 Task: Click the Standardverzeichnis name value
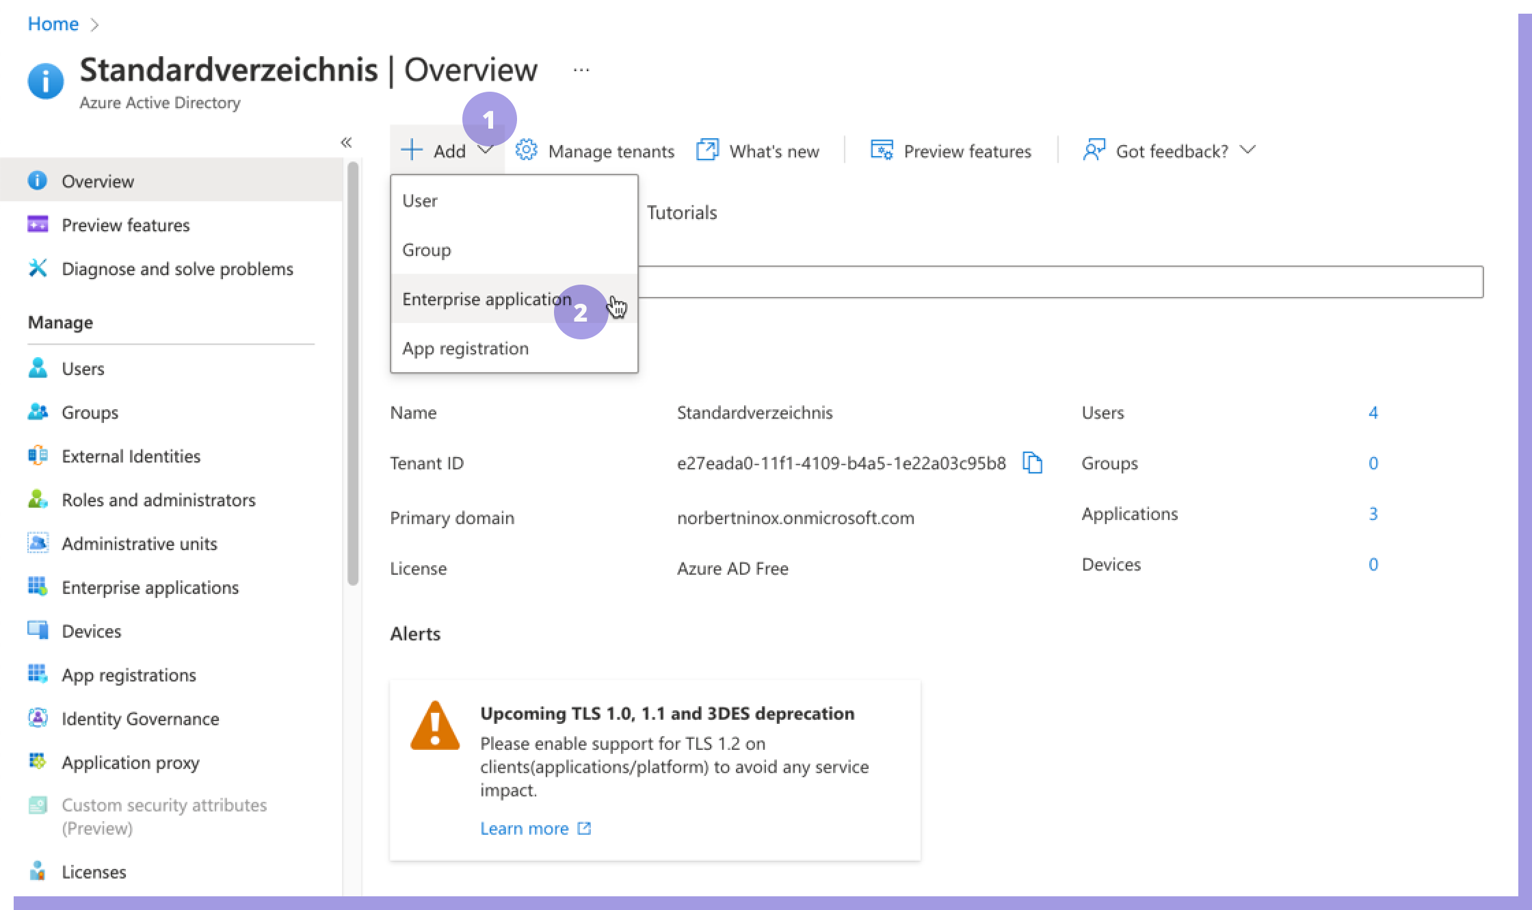coord(754,413)
